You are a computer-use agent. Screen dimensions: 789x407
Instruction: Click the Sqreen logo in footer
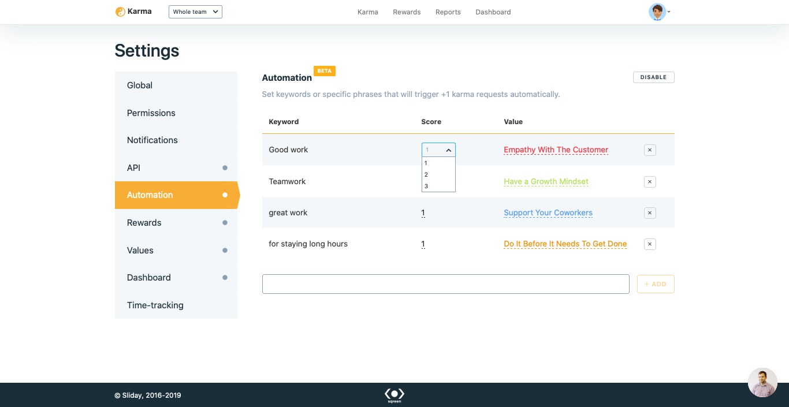(x=394, y=395)
